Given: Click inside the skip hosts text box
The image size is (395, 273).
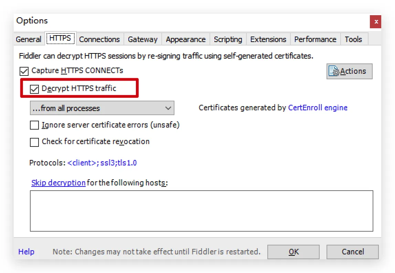Looking at the screenshot, I should (202, 211).
